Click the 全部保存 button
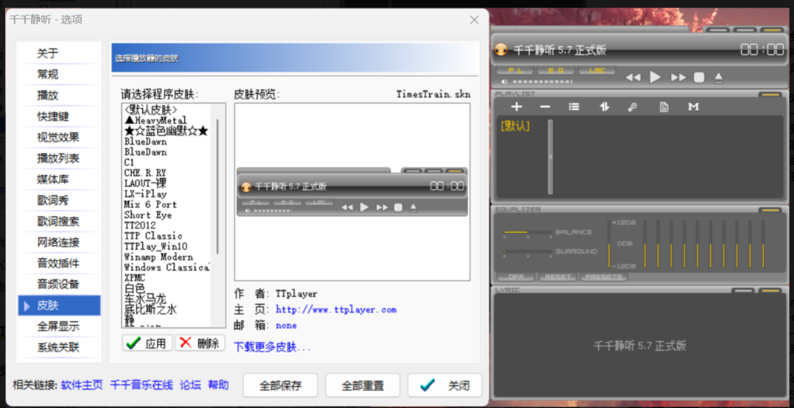Image resolution: width=794 pixels, height=408 pixels. [x=280, y=386]
